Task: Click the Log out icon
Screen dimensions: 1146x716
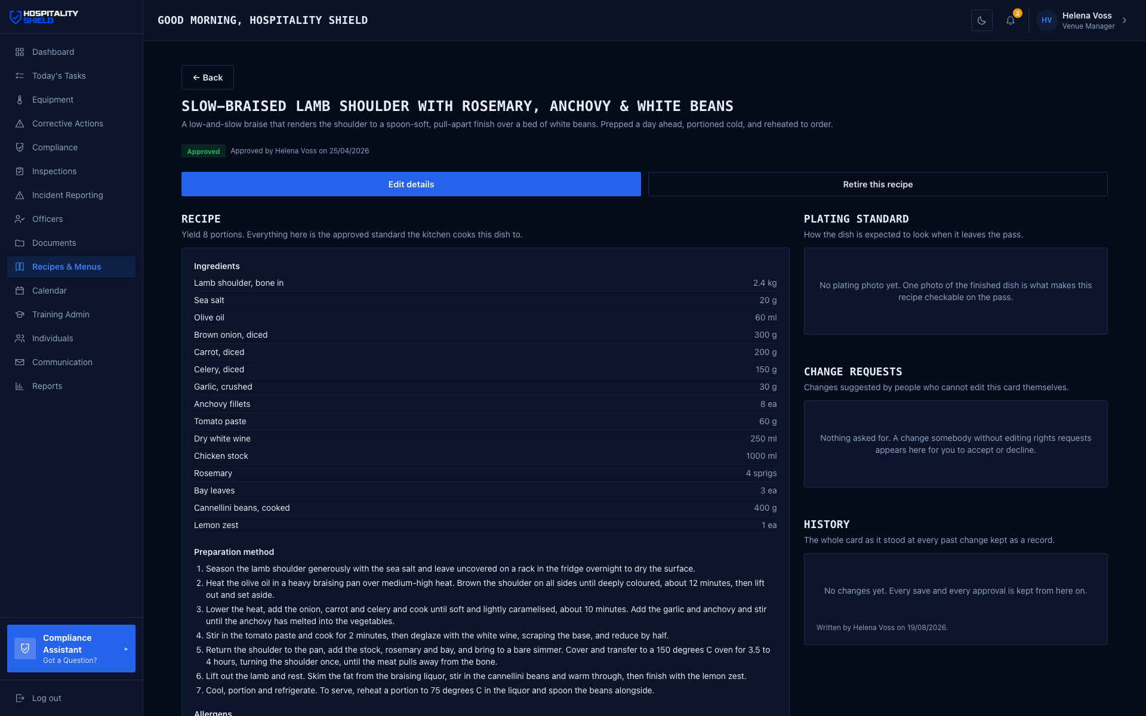Action: 20,698
